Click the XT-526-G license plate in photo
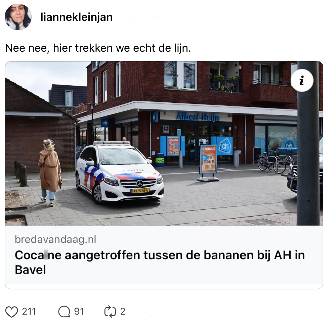The image size is (332, 323). tap(140, 191)
